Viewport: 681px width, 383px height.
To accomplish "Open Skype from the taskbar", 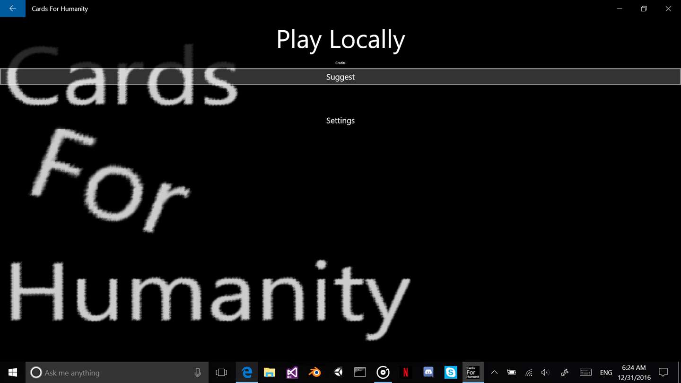I will [451, 373].
